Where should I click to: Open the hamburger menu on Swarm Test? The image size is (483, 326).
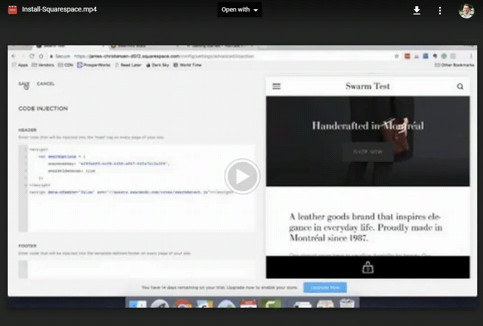coord(276,86)
